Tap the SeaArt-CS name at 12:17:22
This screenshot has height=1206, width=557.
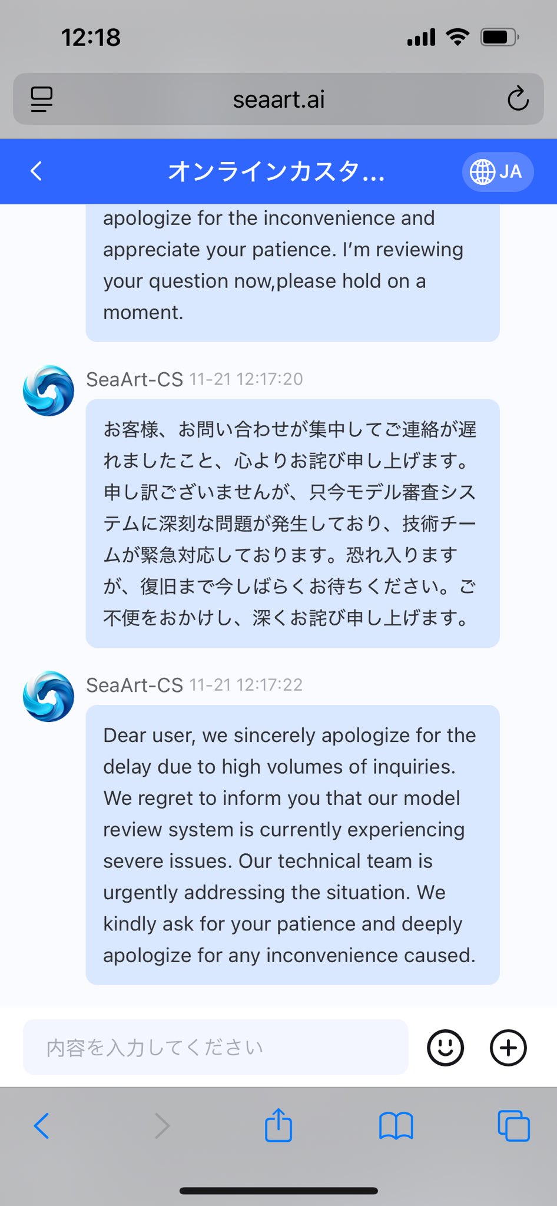(134, 685)
